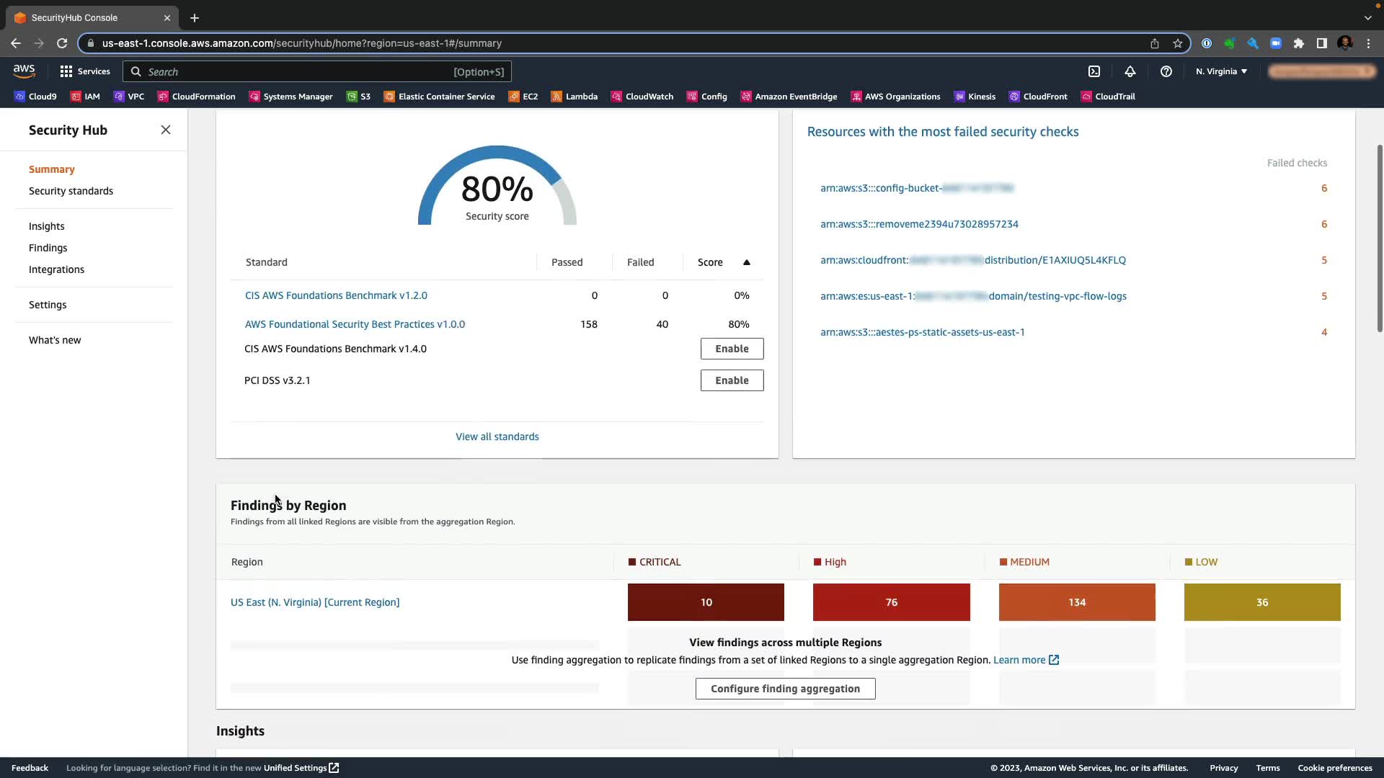1384x778 pixels.
Task: Close the Security Hub side panel
Action: coord(166,130)
